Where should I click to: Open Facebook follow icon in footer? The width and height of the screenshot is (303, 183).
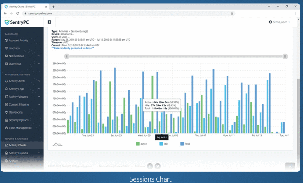150,166
